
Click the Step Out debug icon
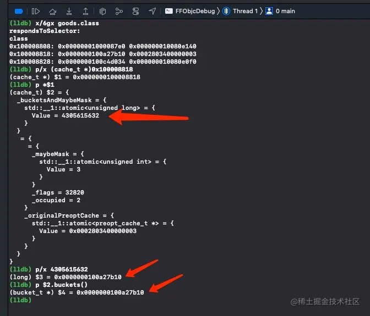pyautogui.click(x=85, y=12)
